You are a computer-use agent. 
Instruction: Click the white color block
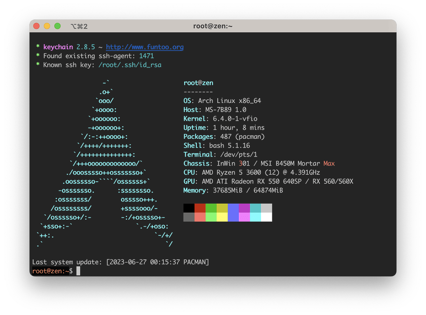click(267, 217)
